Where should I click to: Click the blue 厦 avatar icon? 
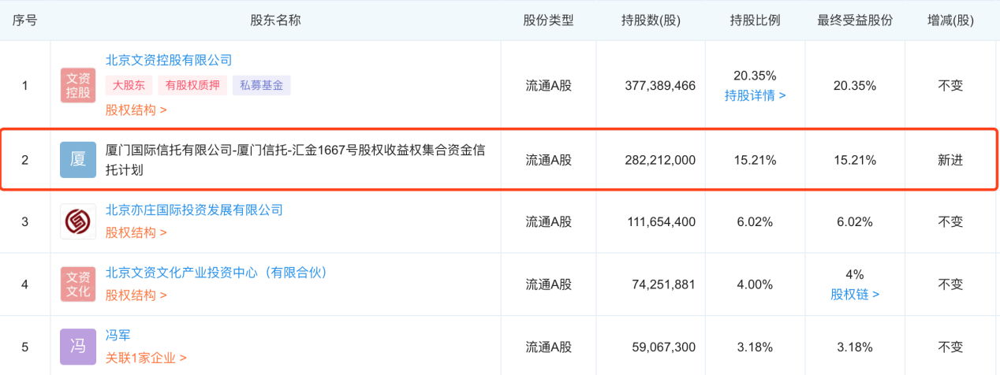click(78, 160)
